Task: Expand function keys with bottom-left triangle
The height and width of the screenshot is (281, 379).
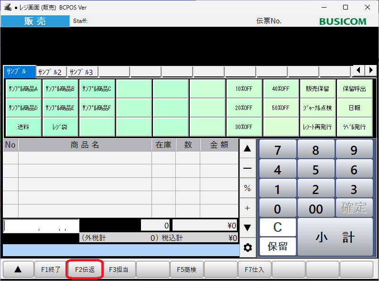Action: [18, 270]
